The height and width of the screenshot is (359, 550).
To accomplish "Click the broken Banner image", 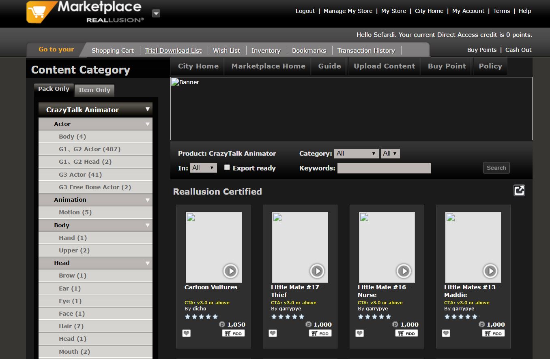I will coord(351,109).
